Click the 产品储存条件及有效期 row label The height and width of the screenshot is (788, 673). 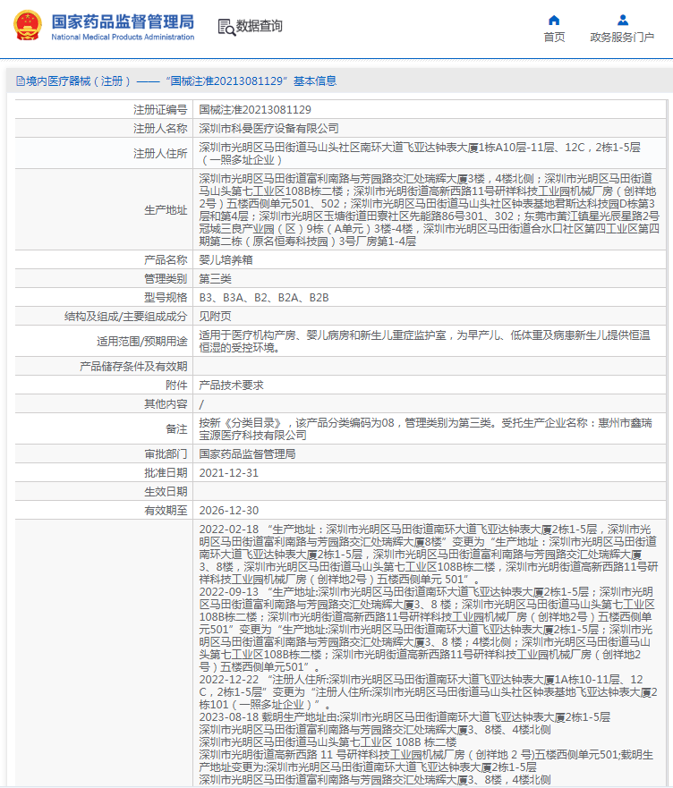[133, 367]
